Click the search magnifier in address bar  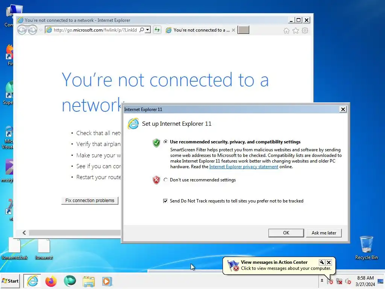142,30
